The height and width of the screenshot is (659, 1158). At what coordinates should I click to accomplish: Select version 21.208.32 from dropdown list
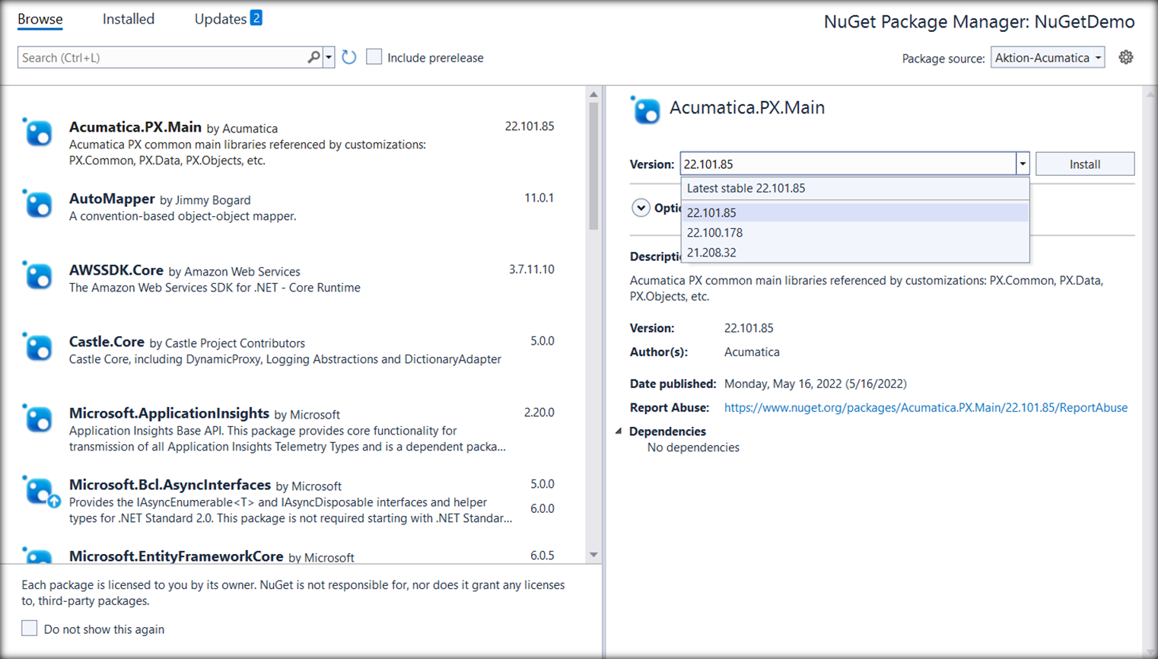coord(855,252)
